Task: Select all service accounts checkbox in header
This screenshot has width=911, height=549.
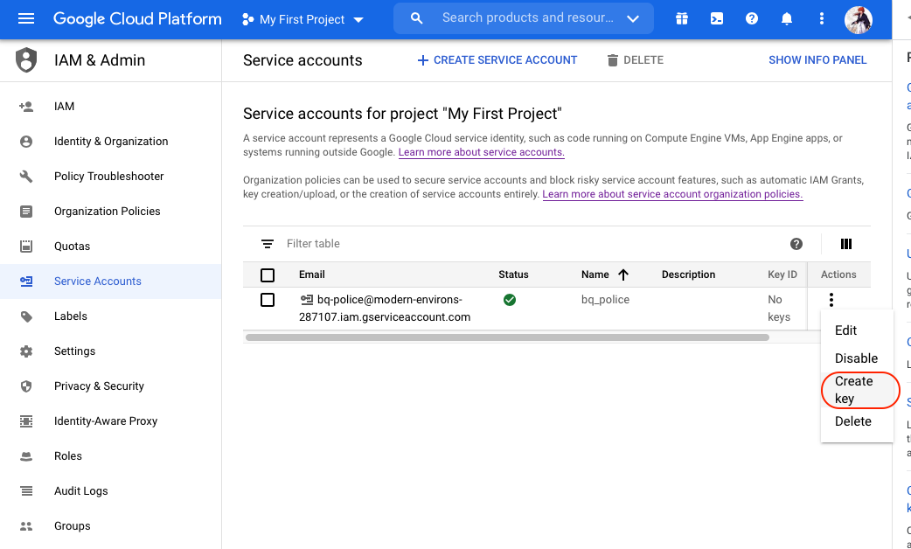Action: click(268, 274)
